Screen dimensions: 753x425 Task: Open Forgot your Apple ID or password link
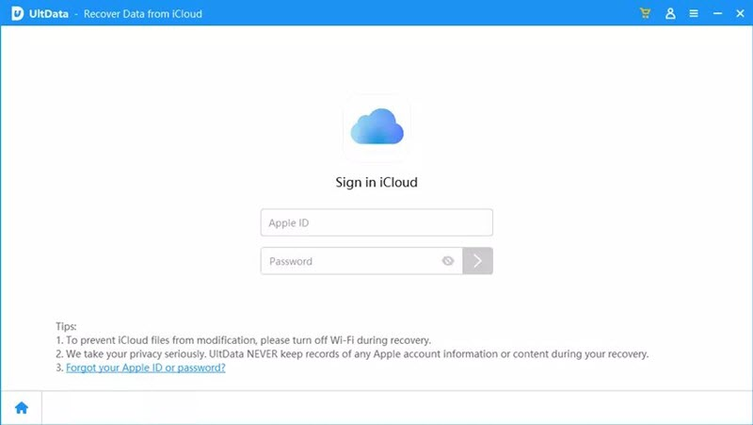(146, 368)
